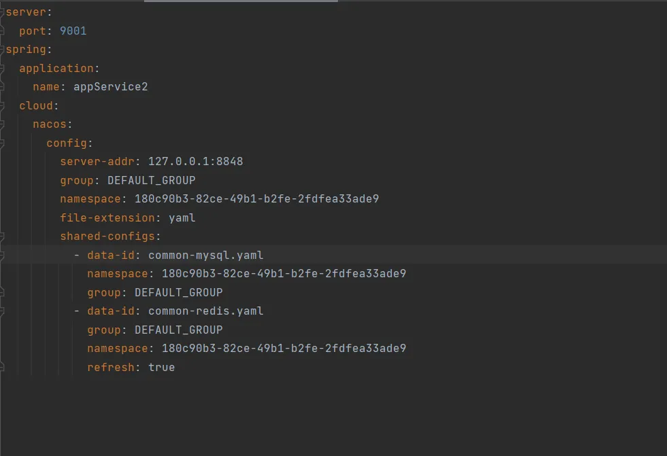Viewport: 667px width, 456px height.
Task: Collapse the config block fold marker
Action: coord(2,143)
